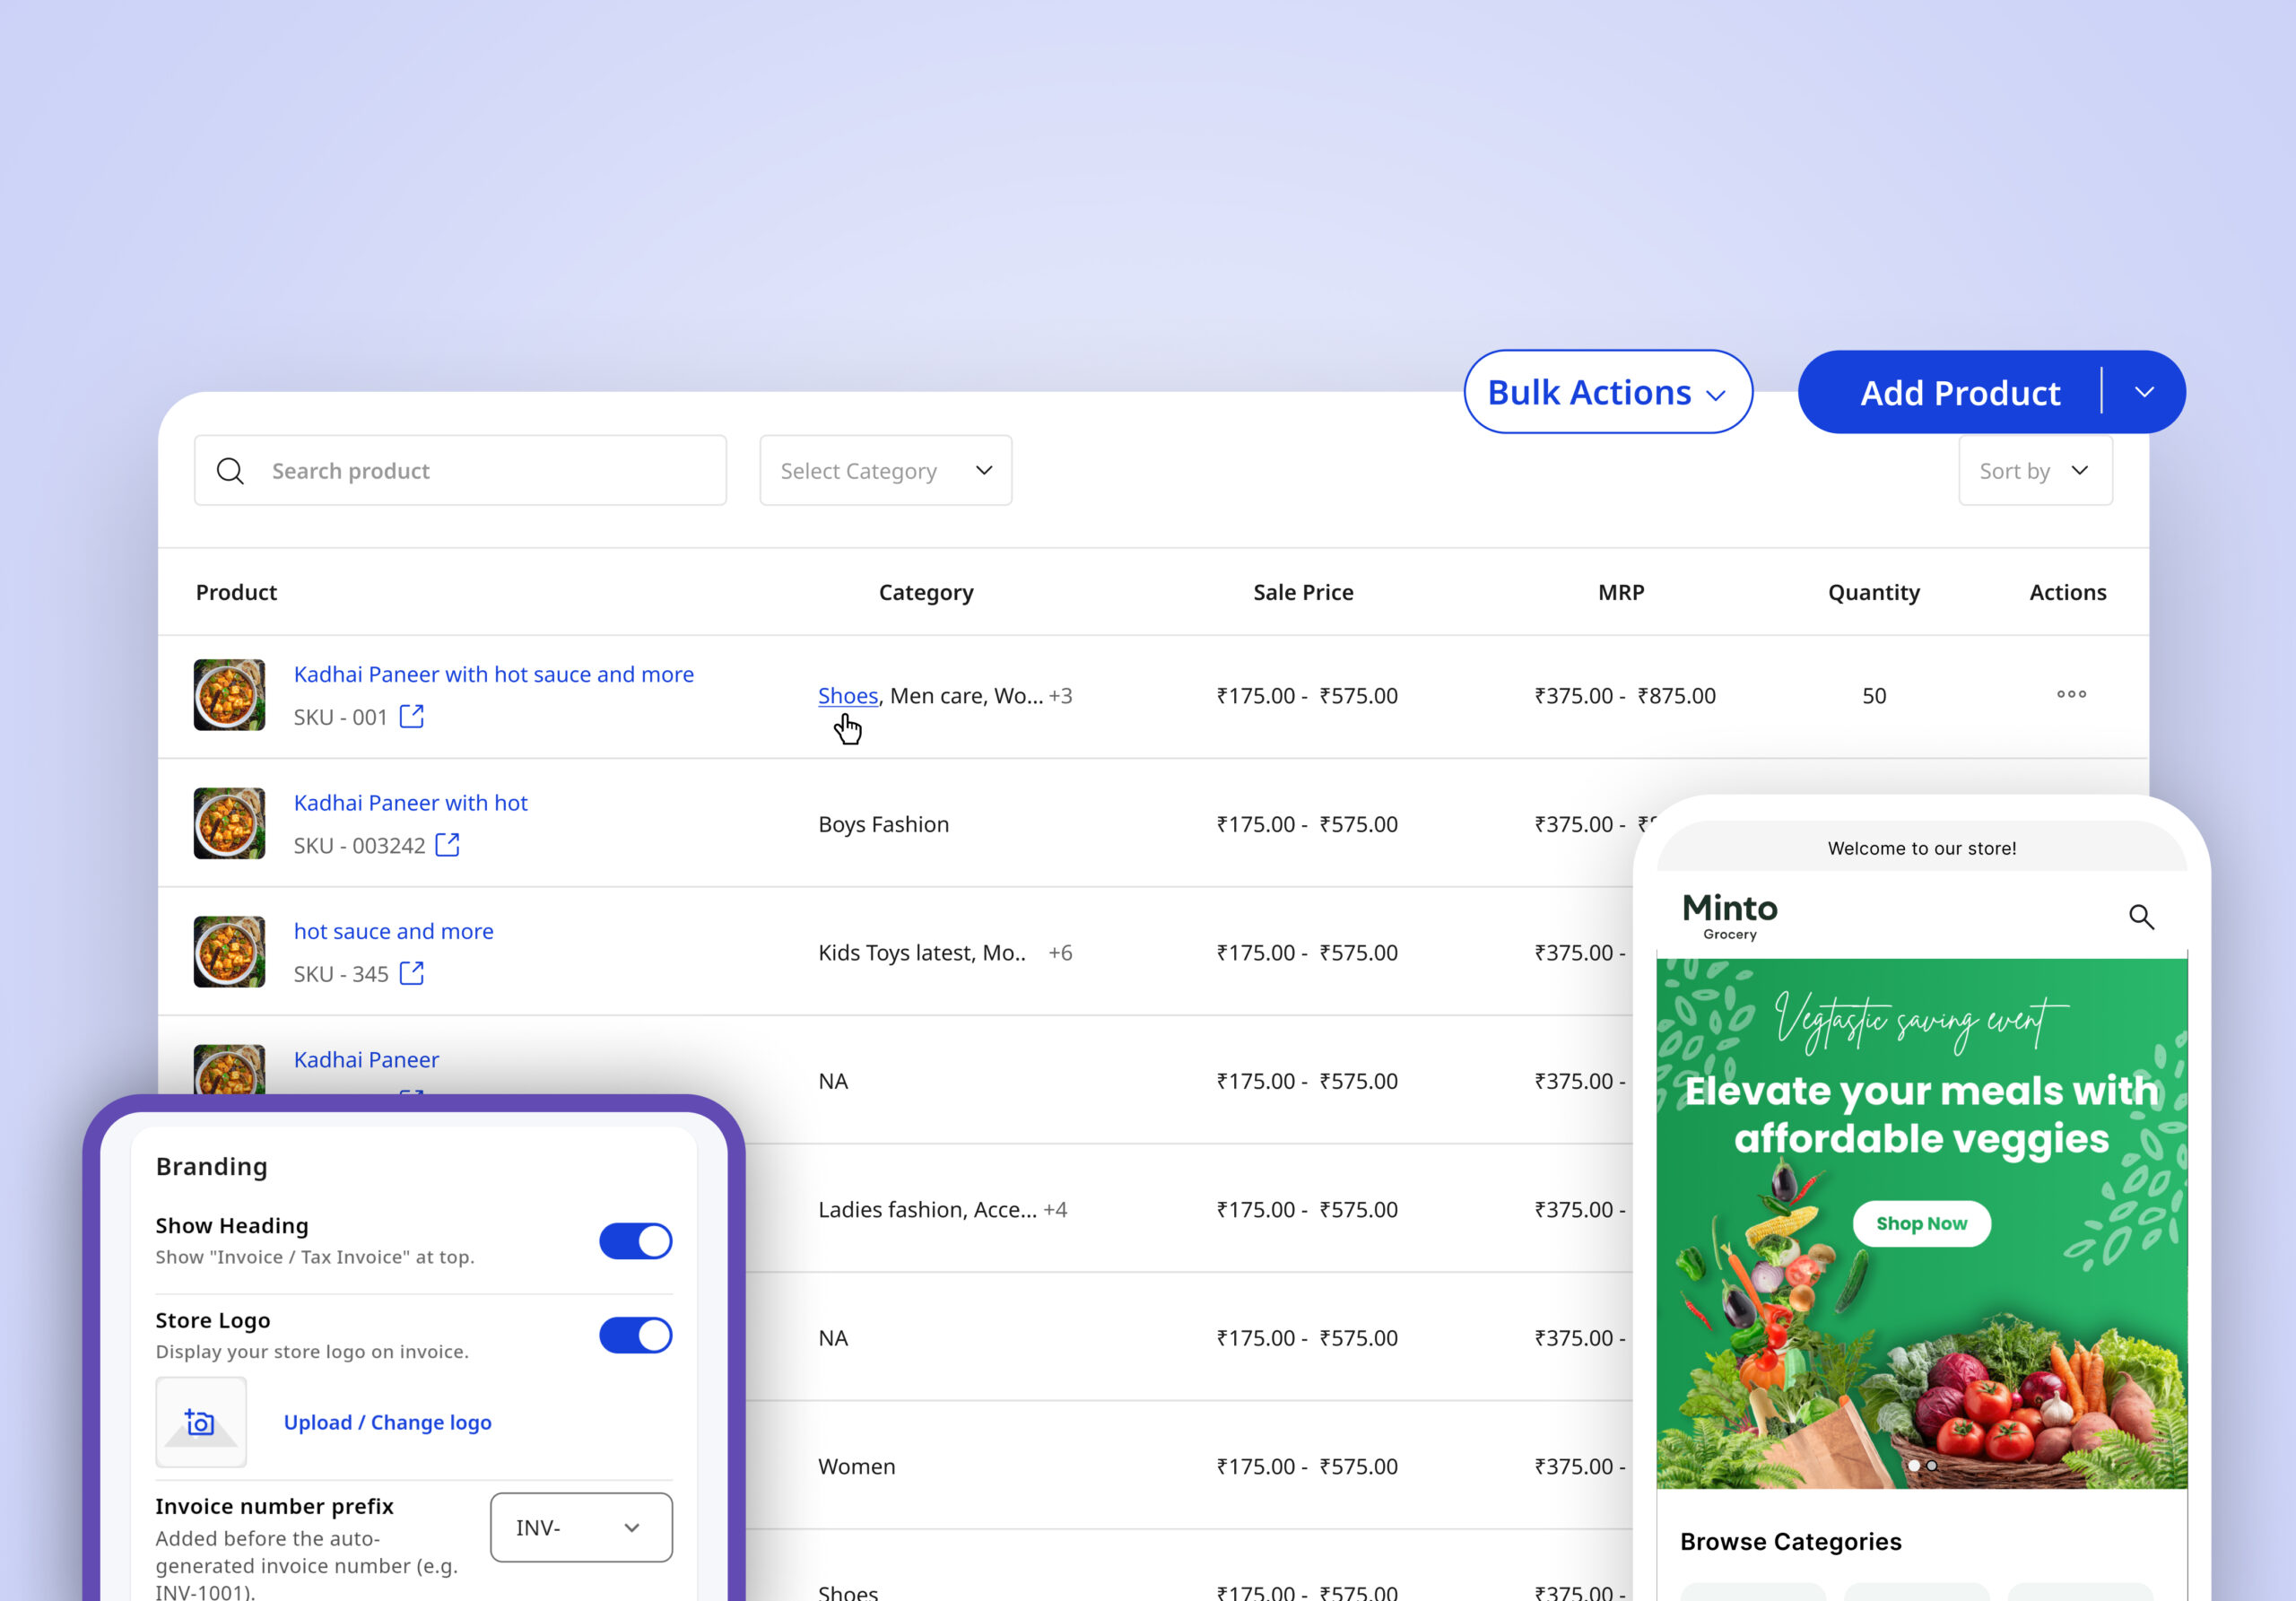This screenshot has height=1601, width=2296.
Task: Open the INV- invoice prefix dropdown
Action: pos(581,1527)
